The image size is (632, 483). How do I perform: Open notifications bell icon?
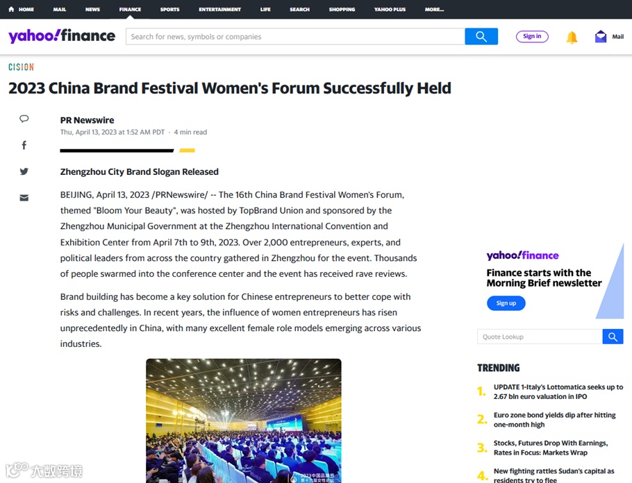click(x=572, y=37)
